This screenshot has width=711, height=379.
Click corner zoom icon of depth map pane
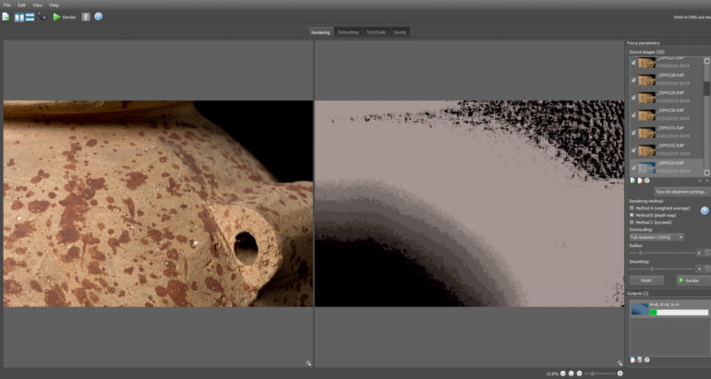[x=620, y=363]
